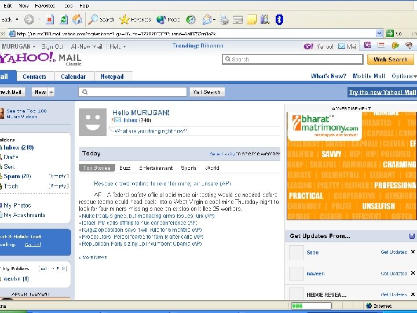The height and width of the screenshot is (313, 417).
Task: Click the purple messenger icon in header
Action: [x=368, y=45]
